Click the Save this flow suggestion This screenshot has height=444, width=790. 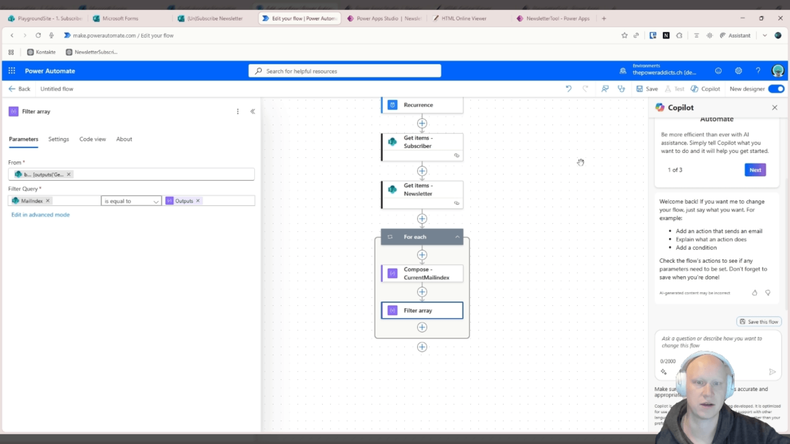759,321
